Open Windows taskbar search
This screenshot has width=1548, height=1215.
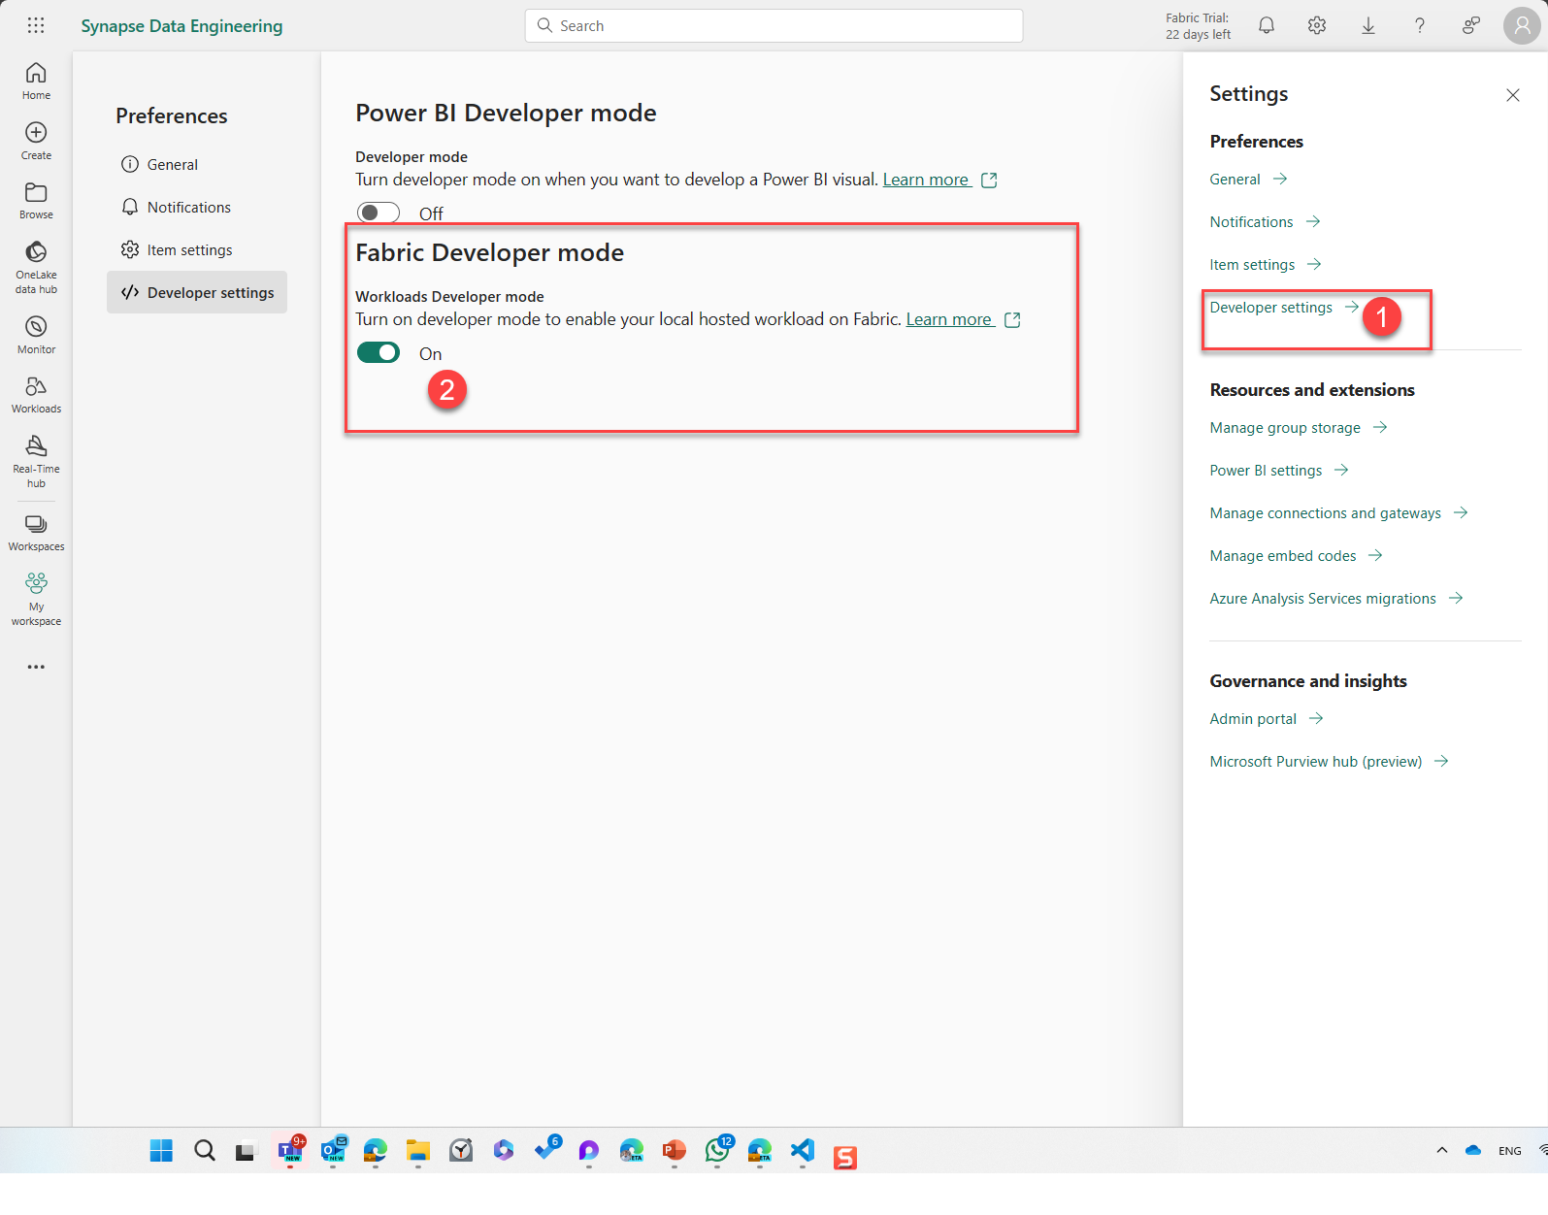204,1151
